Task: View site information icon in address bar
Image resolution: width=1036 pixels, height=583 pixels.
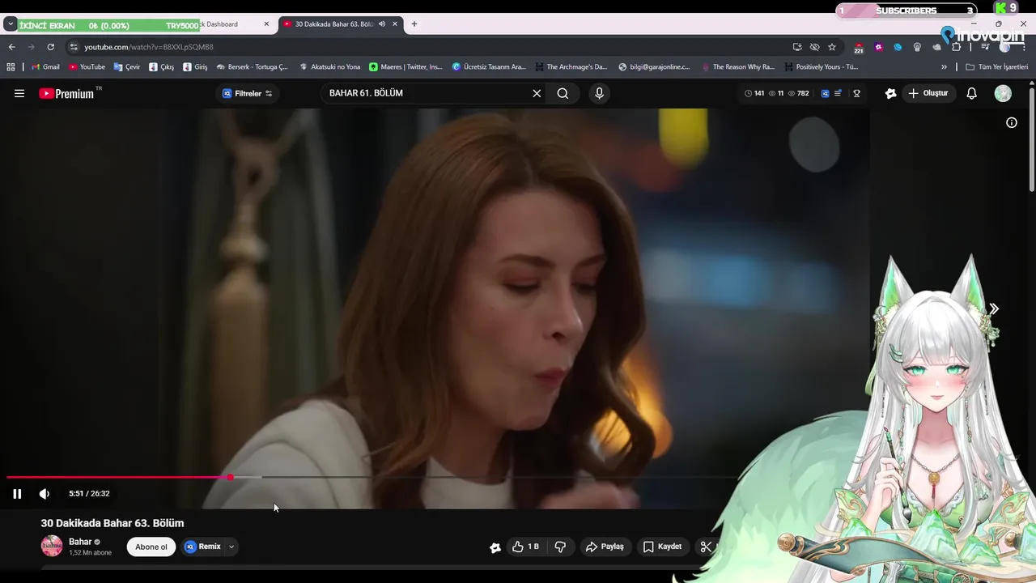Action: pyautogui.click(x=74, y=47)
